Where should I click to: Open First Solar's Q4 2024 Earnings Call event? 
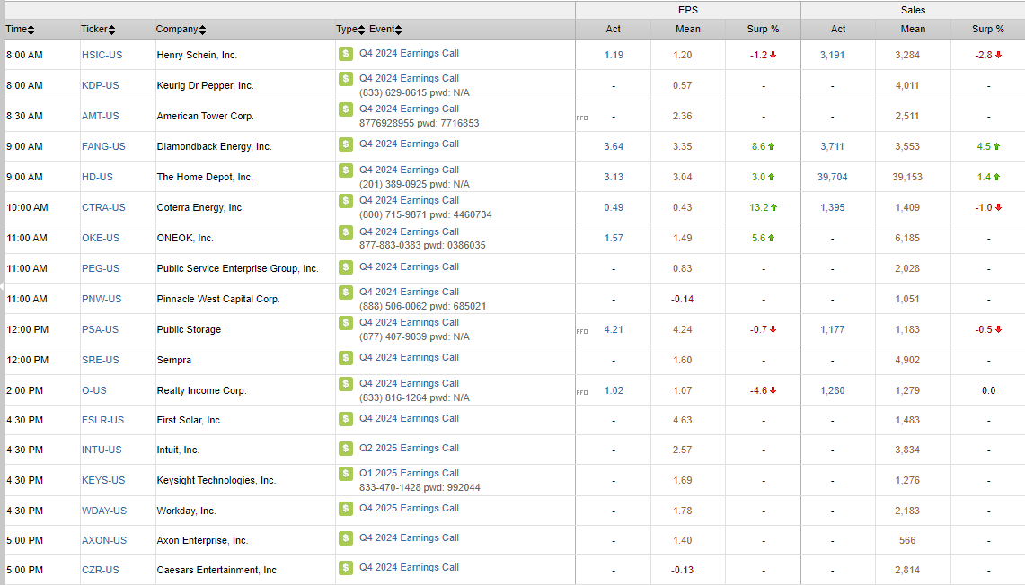pyautogui.click(x=410, y=418)
